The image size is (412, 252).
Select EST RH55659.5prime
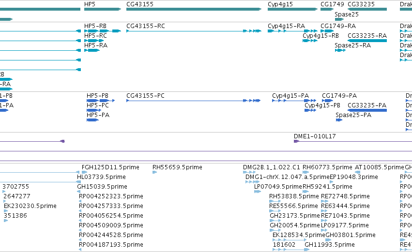point(177,167)
